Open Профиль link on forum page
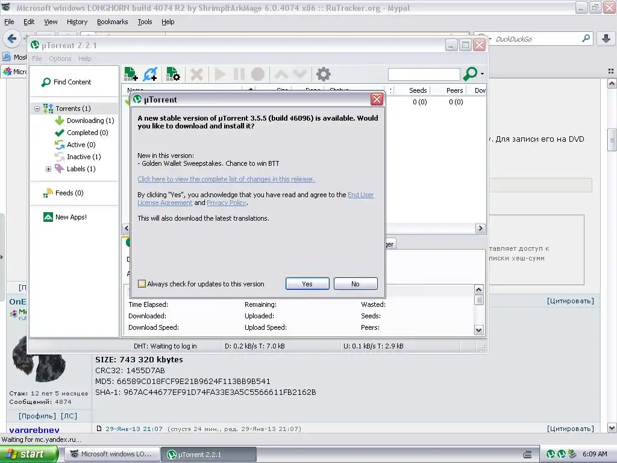This screenshot has height=463, width=617. coord(37,416)
